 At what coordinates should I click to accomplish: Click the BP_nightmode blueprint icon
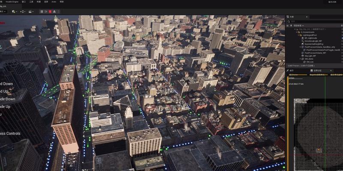coord(303,38)
